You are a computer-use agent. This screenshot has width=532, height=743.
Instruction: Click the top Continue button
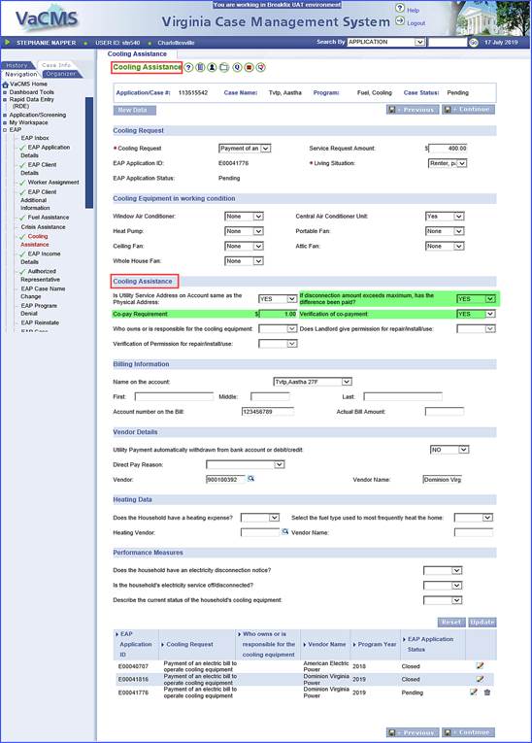[469, 110]
